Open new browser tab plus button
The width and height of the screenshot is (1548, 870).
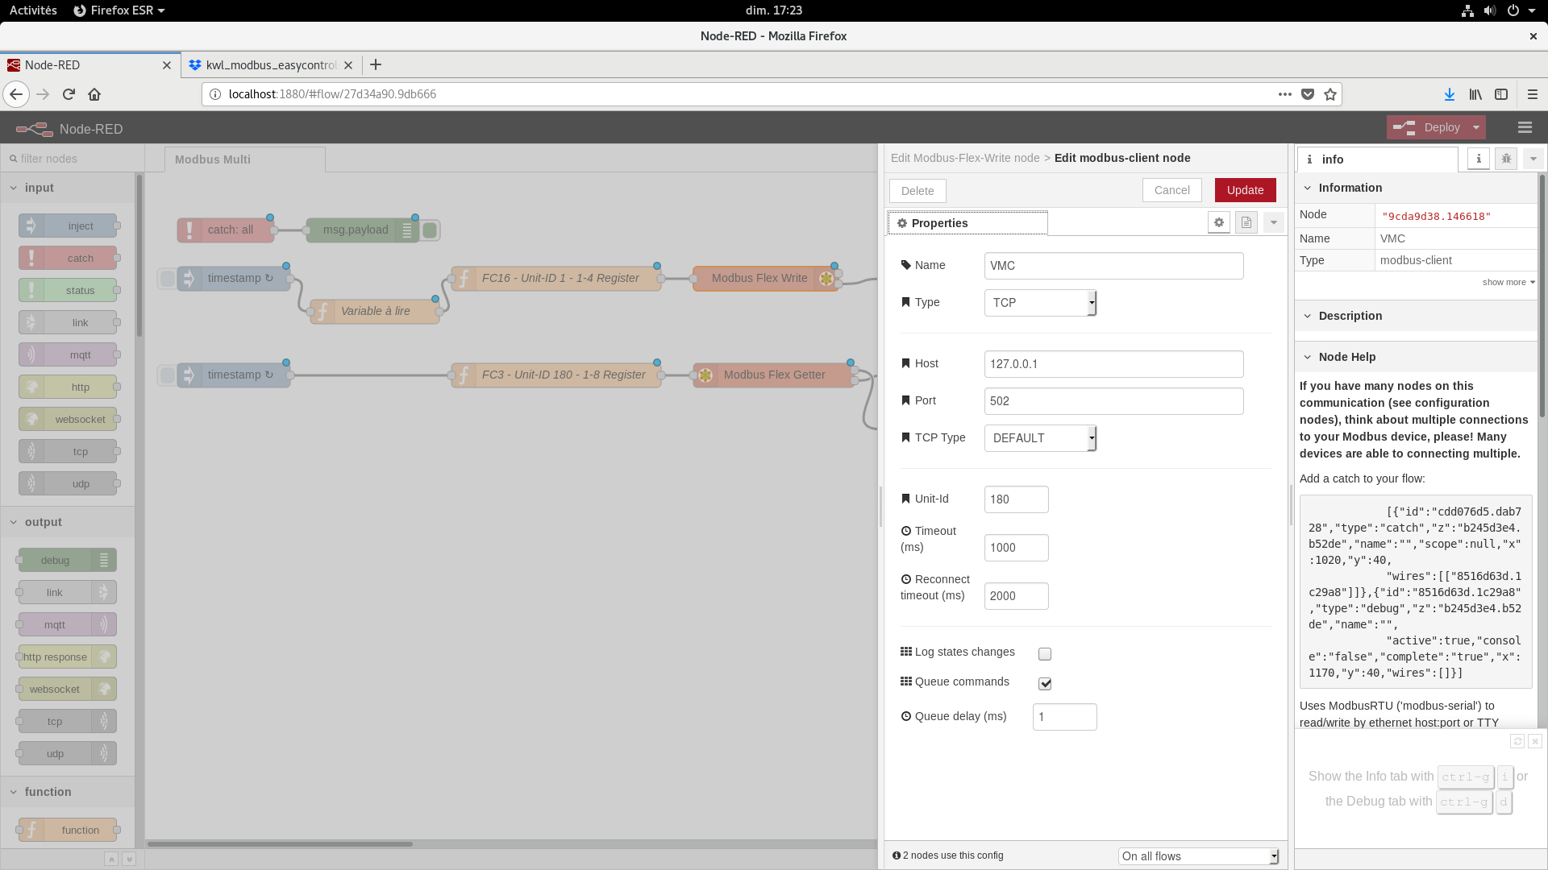click(x=376, y=65)
